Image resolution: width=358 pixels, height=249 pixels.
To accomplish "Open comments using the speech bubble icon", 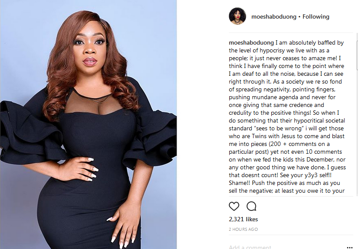I will tap(251, 207).
